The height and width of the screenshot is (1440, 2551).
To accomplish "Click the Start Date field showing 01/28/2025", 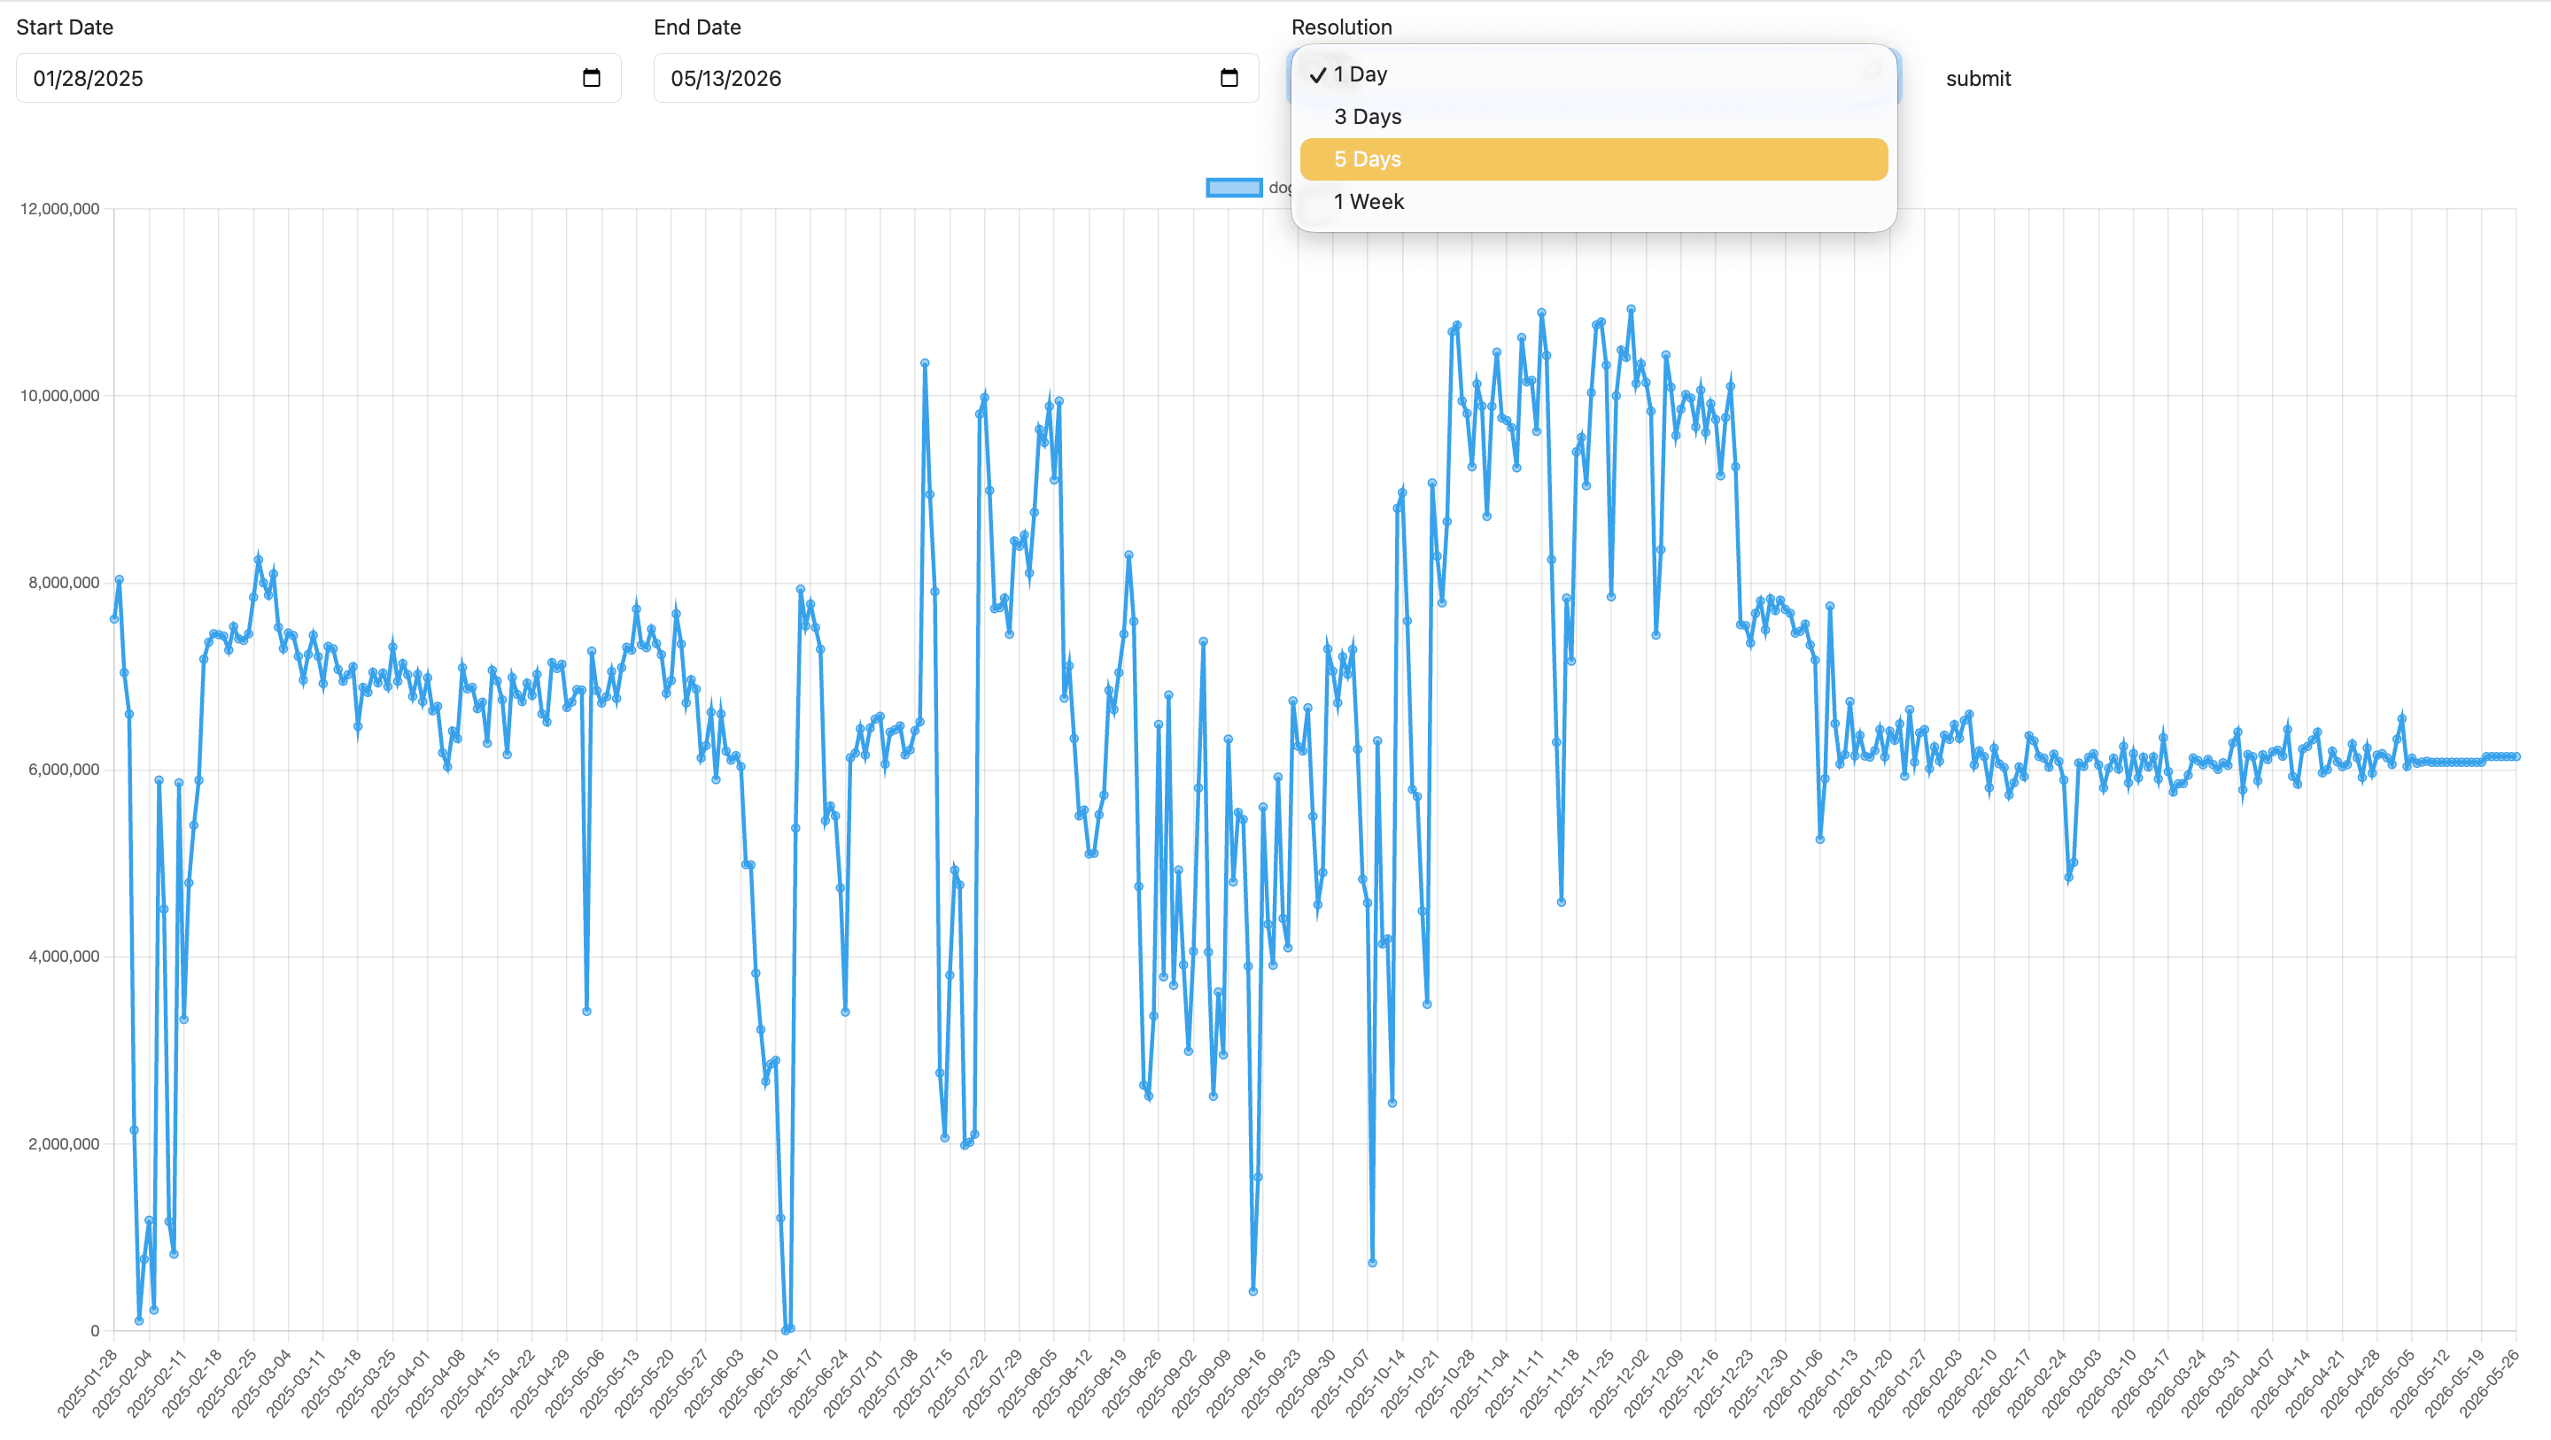I will coord(318,78).
